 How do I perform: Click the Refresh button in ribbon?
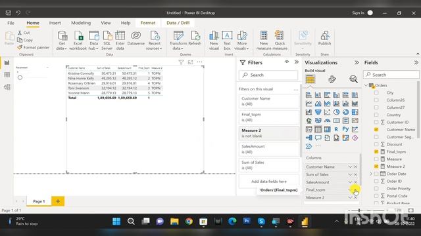coord(195,38)
